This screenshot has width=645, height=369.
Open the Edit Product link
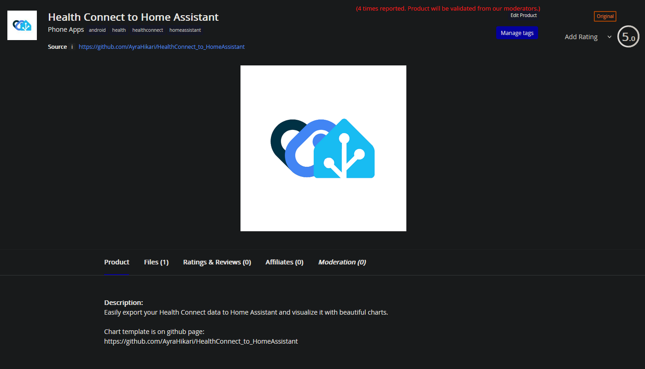coord(524,15)
